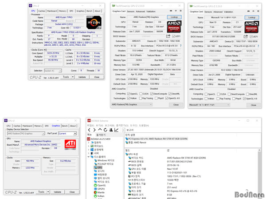This screenshot has height=199, width=266.
Task: Click the BIOS share icon in Navi 10 GPU-Z
Action: point(246,36)
